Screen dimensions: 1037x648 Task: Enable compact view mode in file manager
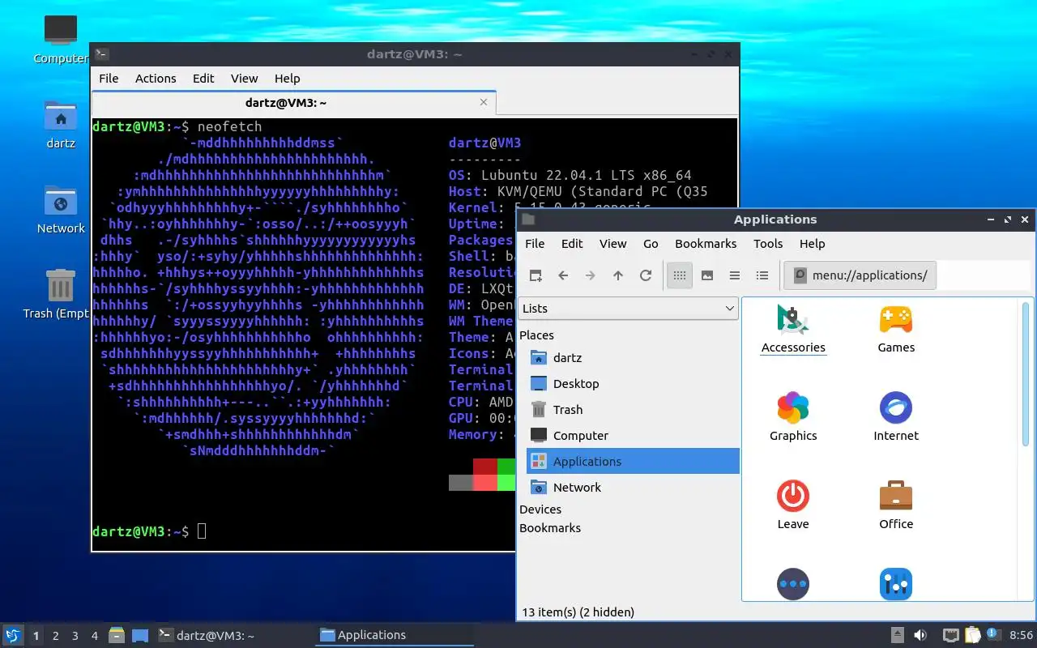735,275
